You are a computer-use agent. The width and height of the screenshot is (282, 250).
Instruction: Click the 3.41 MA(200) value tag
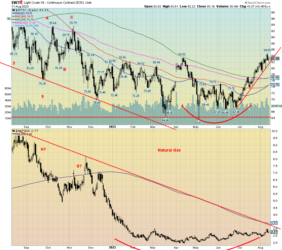274,223
